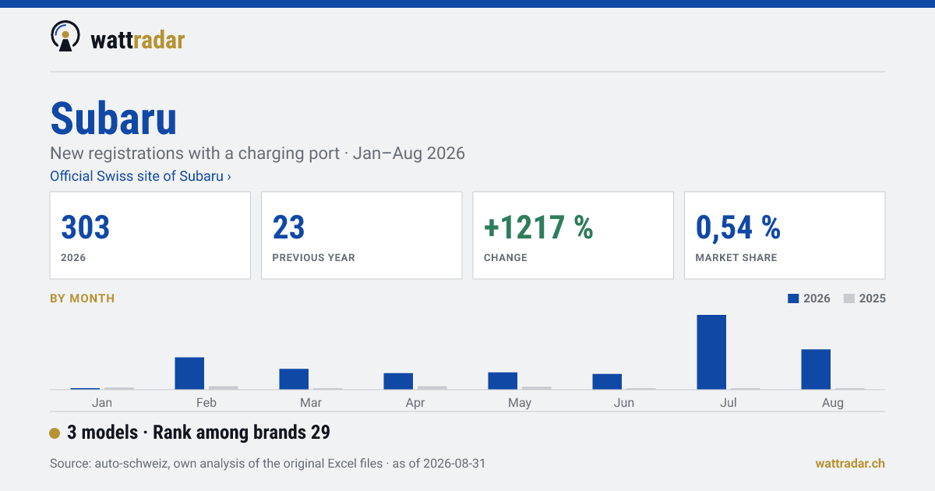The width and height of the screenshot is (935, 491).
Task: Click the Jan month axis label
Action: point(102,403)
